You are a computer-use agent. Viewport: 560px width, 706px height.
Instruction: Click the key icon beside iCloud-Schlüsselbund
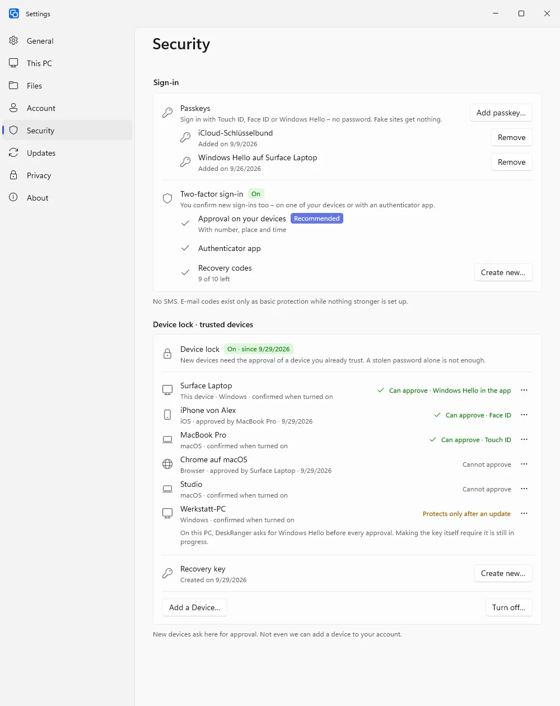click(185, 138)
